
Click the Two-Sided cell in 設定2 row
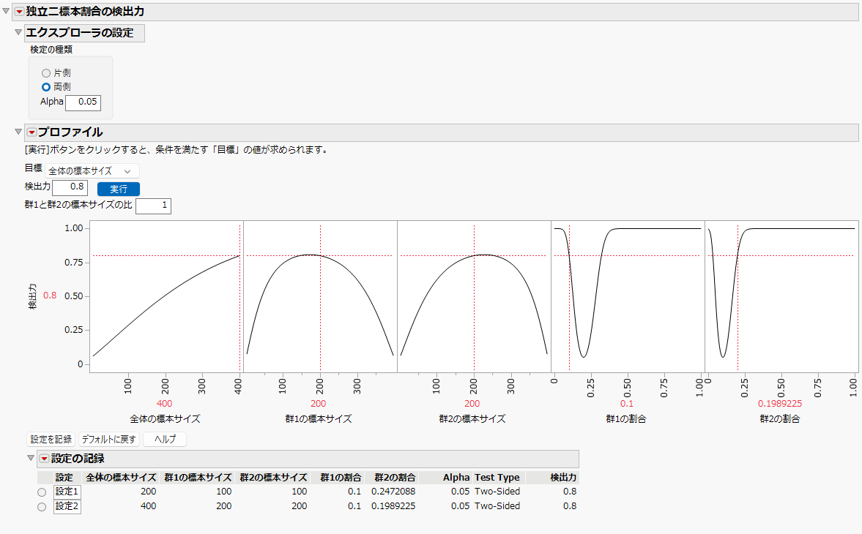(497, 506)
